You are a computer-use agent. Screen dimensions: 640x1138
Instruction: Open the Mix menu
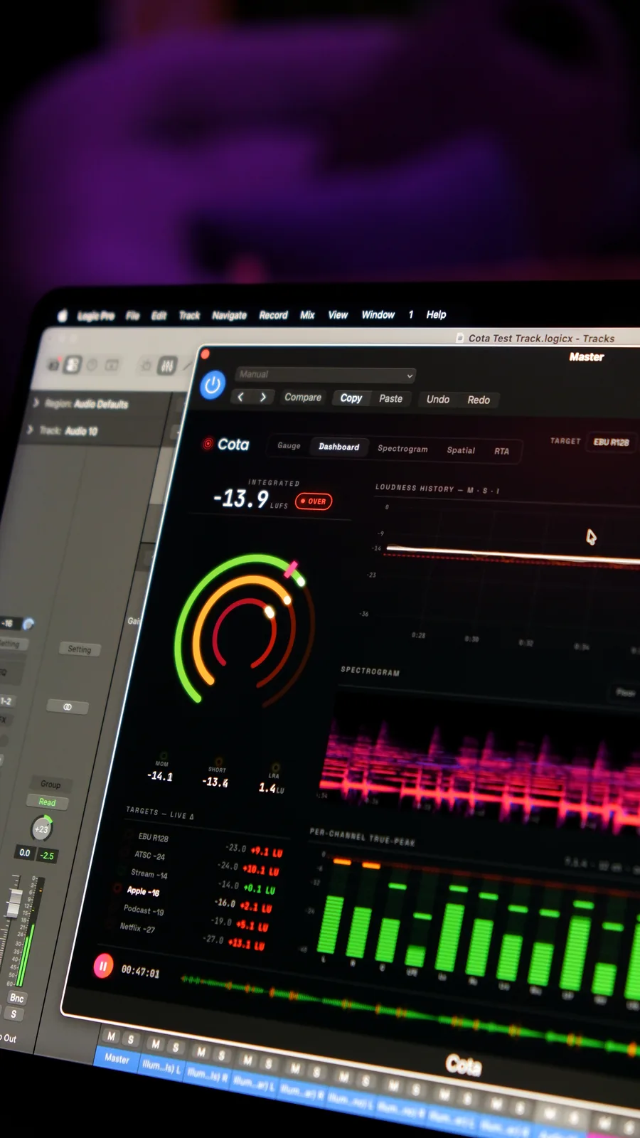coord(307,314)
